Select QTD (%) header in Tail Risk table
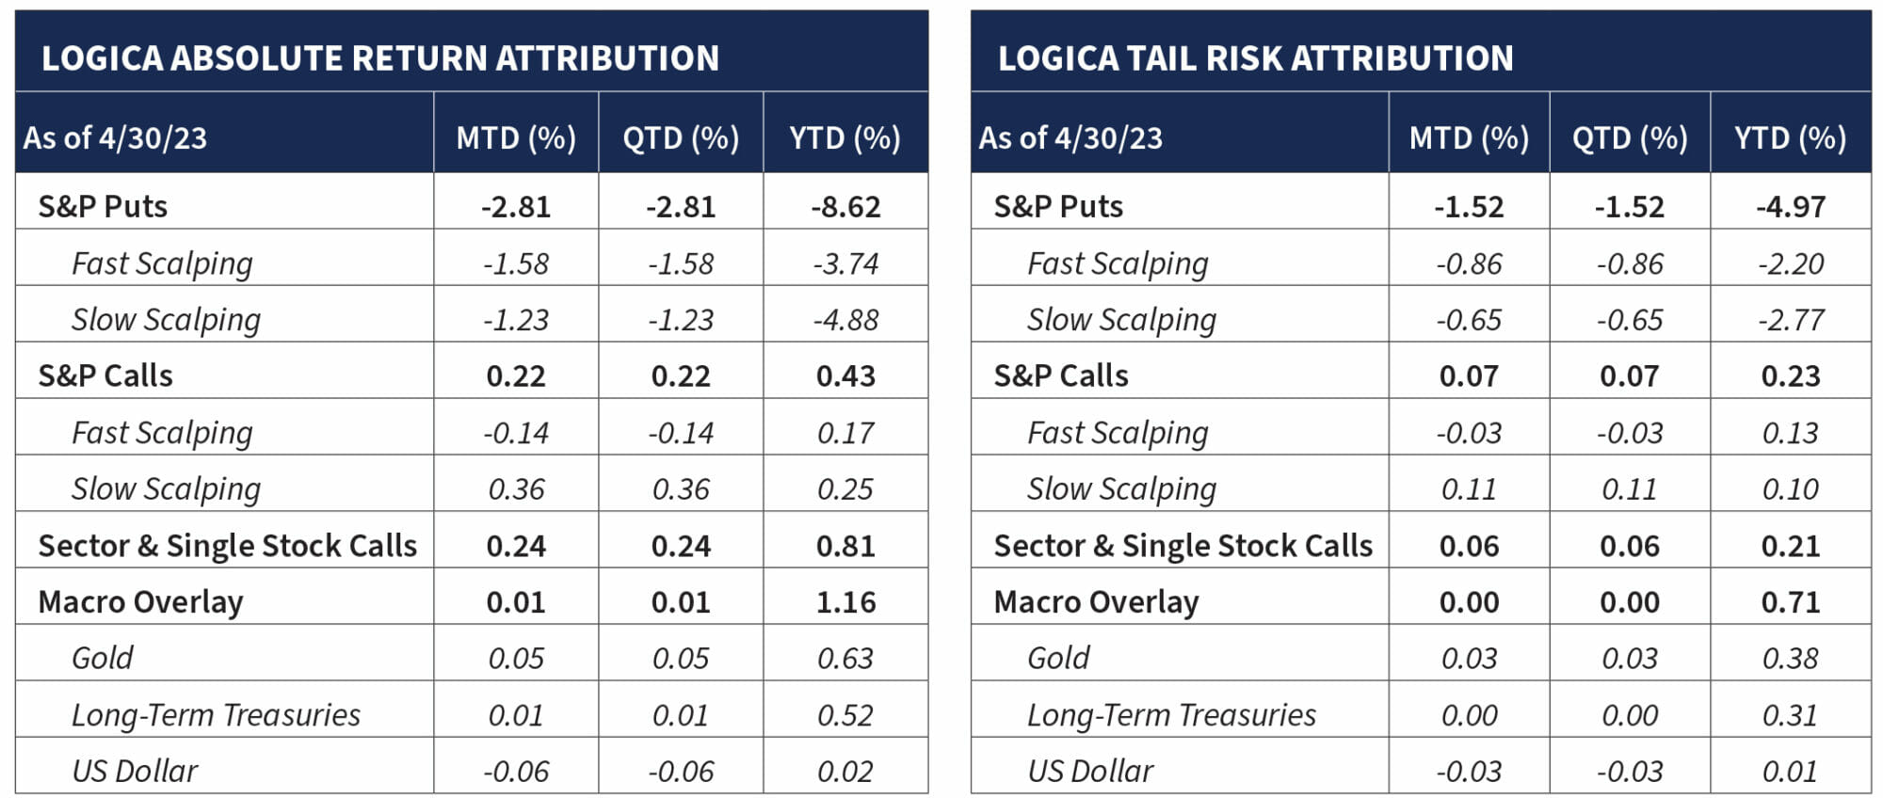The width and height of the screenshot is (1883, 798). point(1629,138)
